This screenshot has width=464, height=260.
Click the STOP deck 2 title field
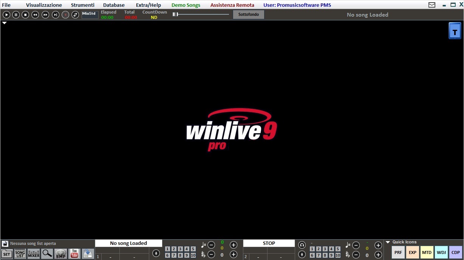pos(269,243)
